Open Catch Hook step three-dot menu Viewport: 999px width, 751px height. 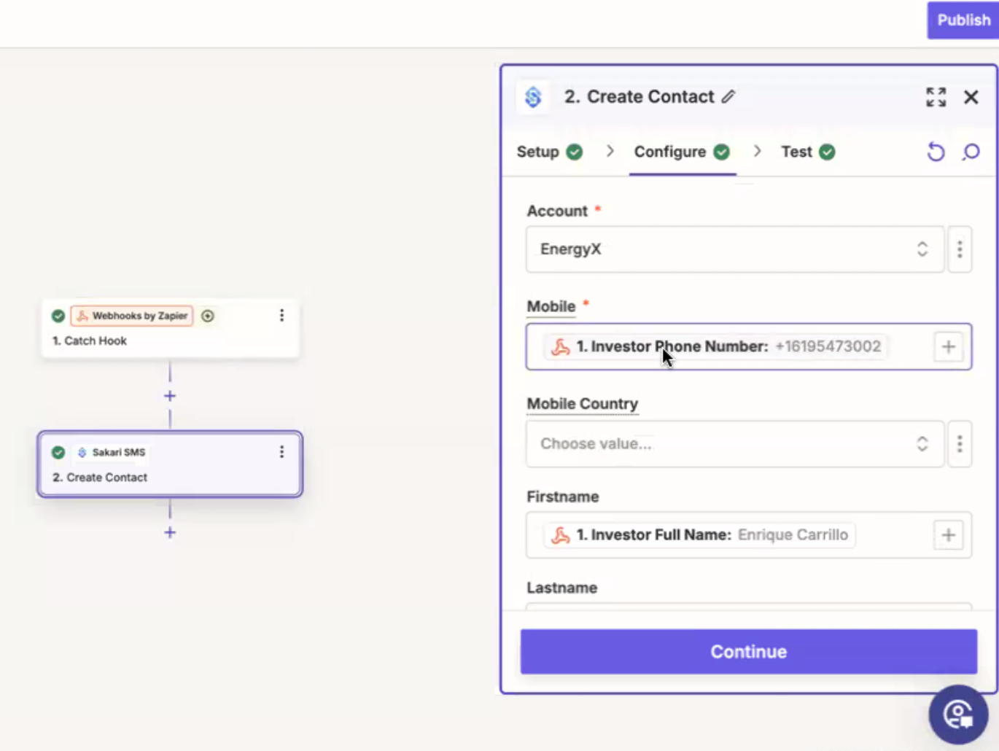click(281, 315)
